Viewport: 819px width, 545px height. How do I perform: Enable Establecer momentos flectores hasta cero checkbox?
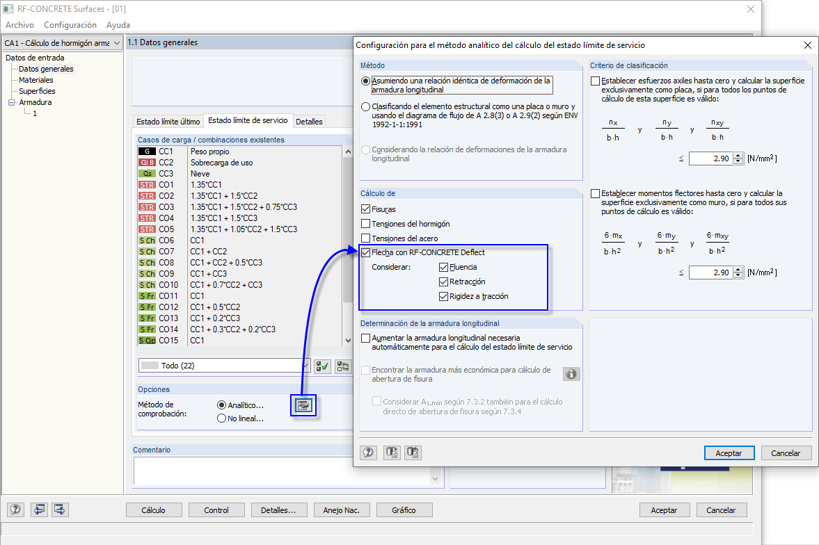tap(595, 194)
